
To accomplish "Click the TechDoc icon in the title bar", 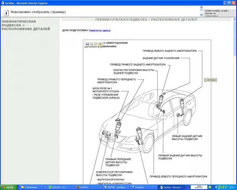I will coord(3,3).
